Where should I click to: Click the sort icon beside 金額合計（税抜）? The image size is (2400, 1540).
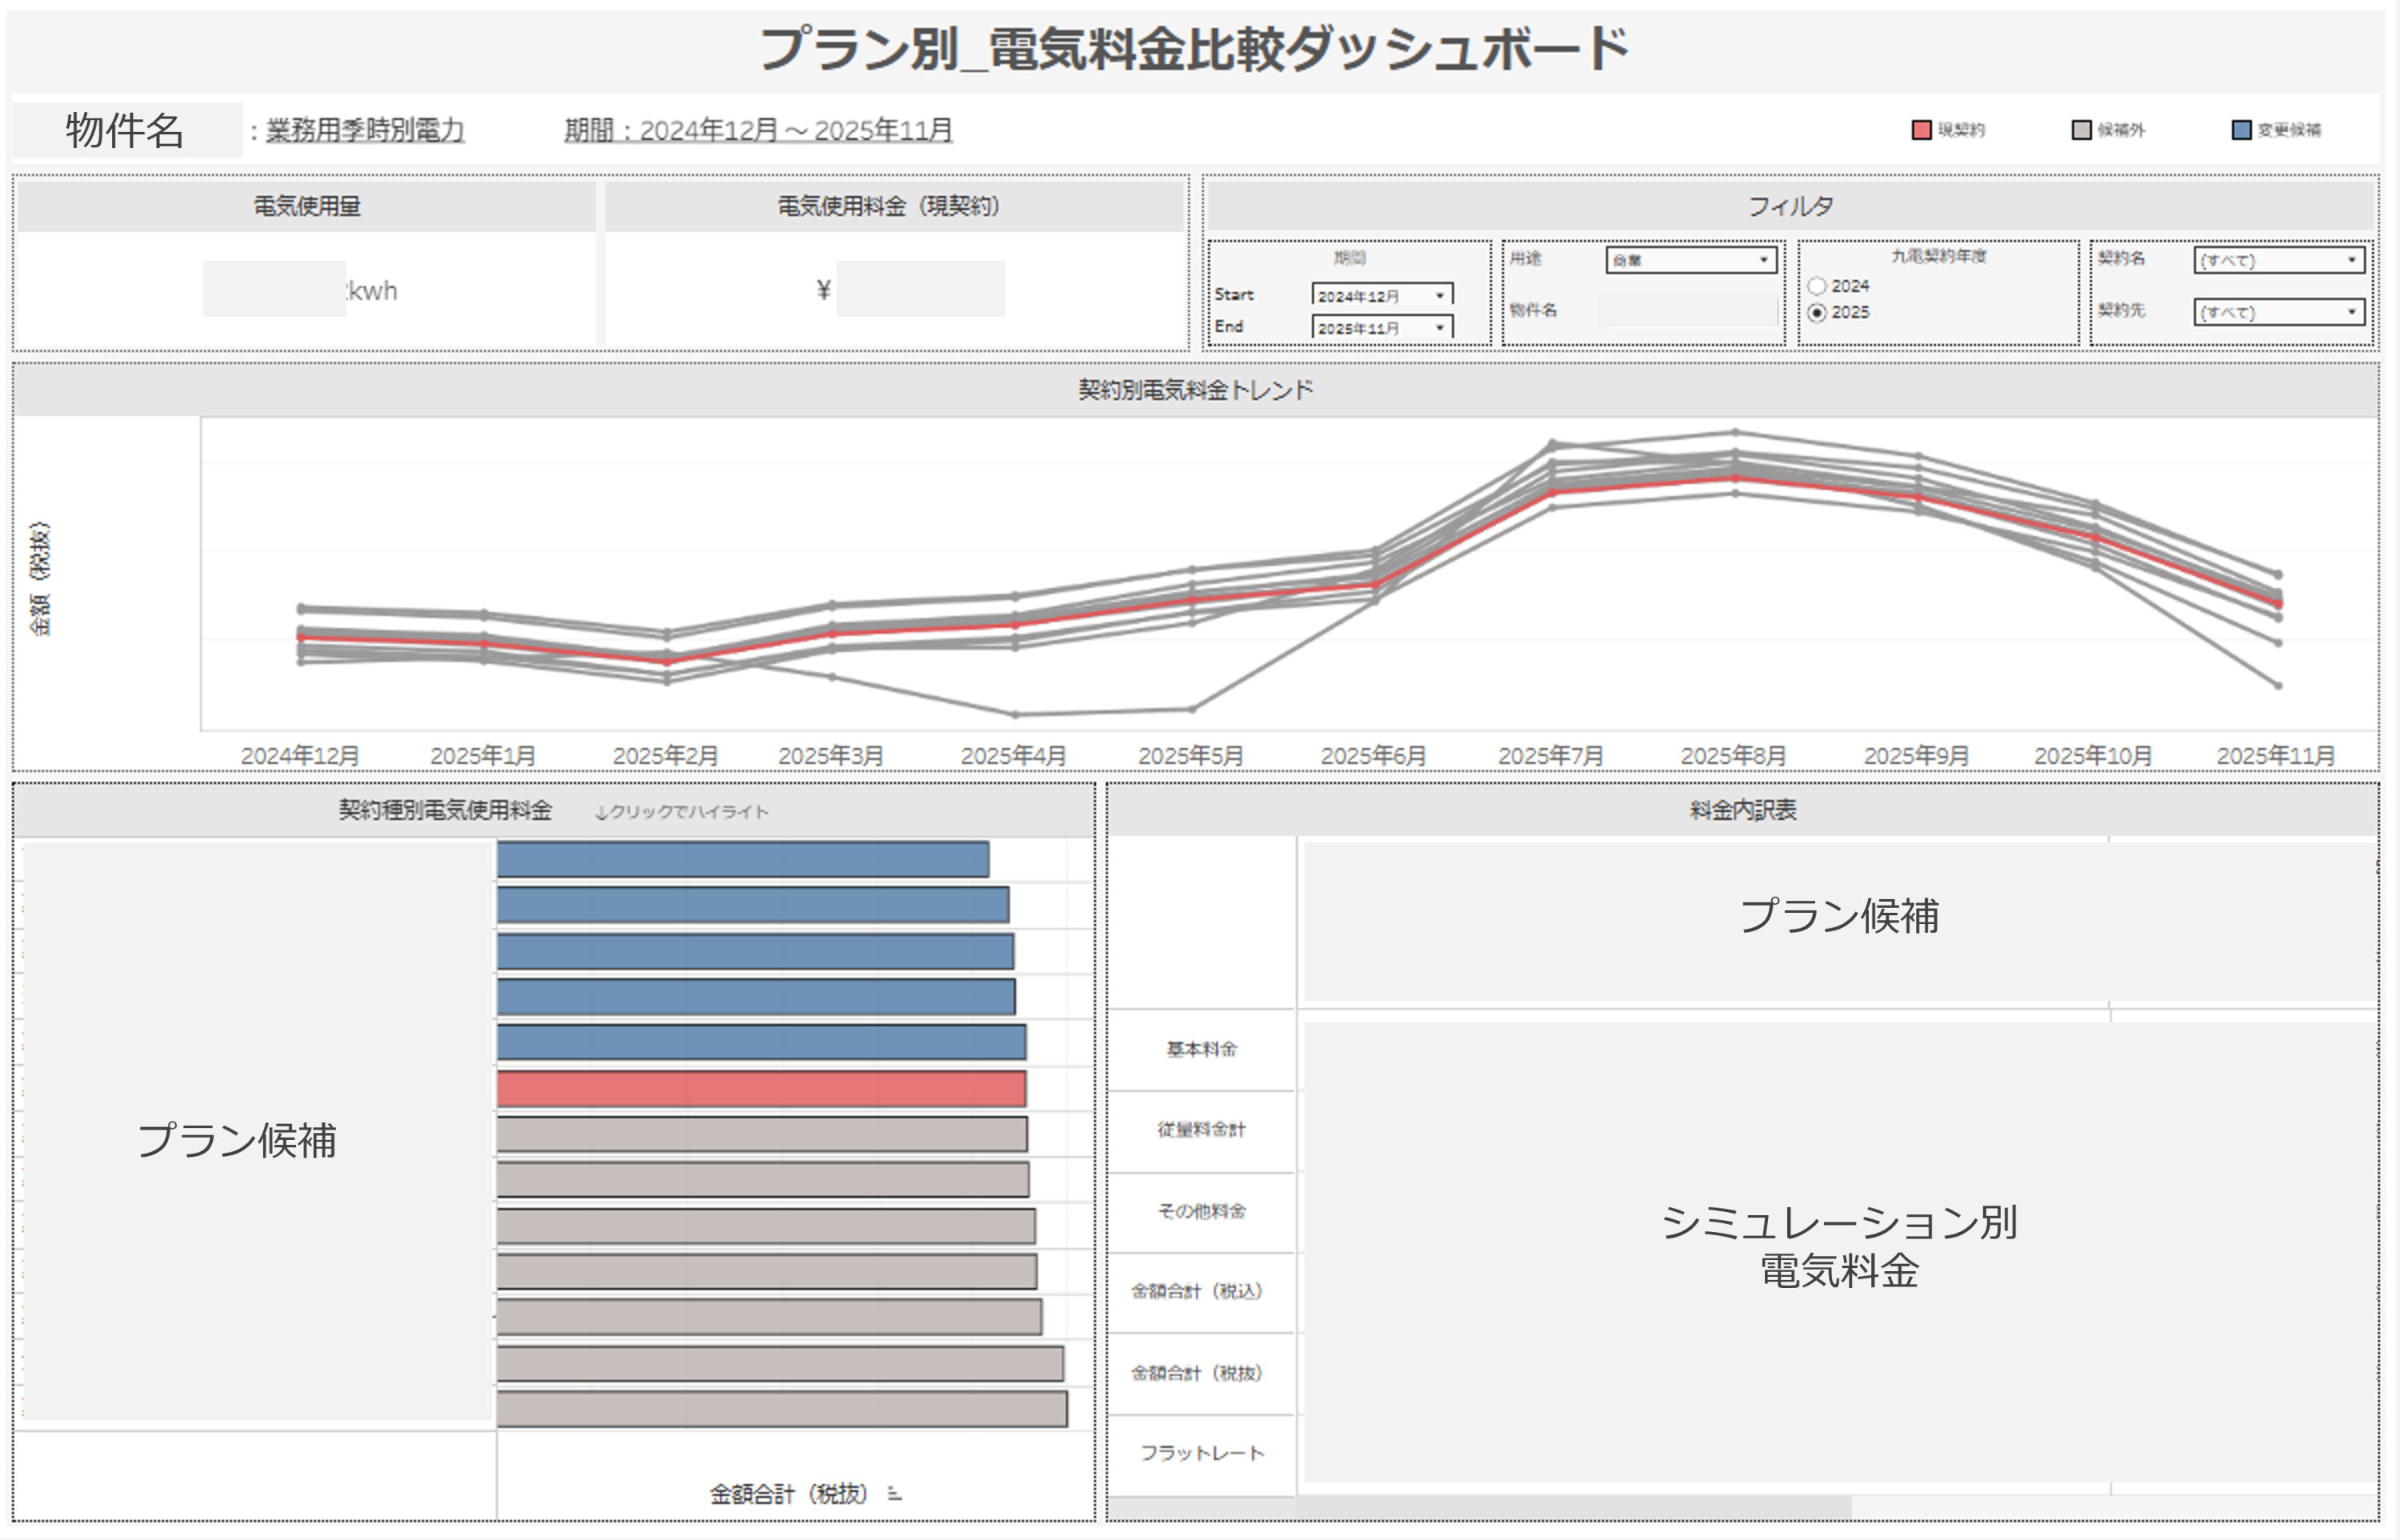coord(894,1494)
